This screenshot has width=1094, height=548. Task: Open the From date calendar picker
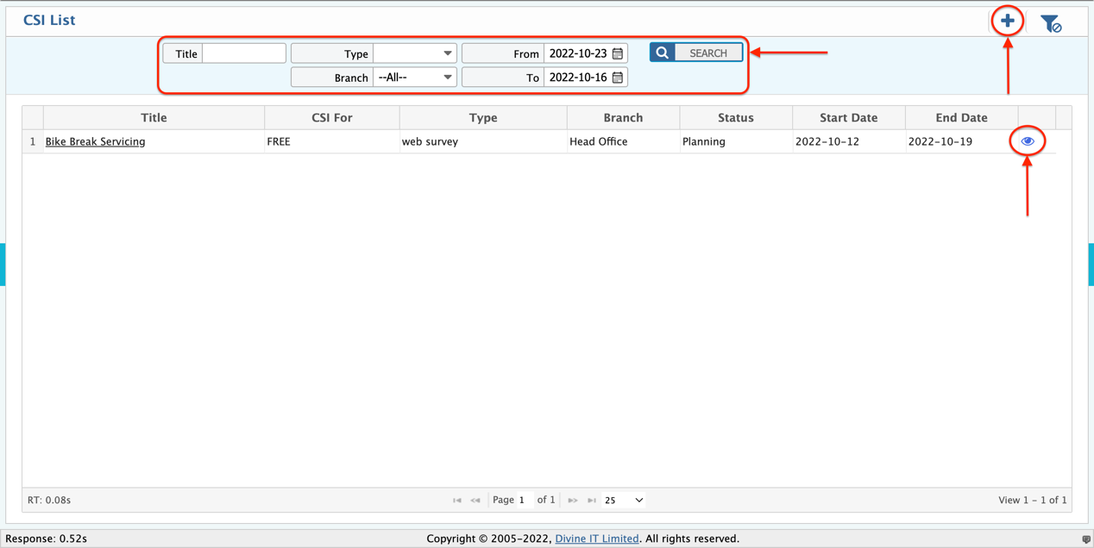tap(617, 53)
